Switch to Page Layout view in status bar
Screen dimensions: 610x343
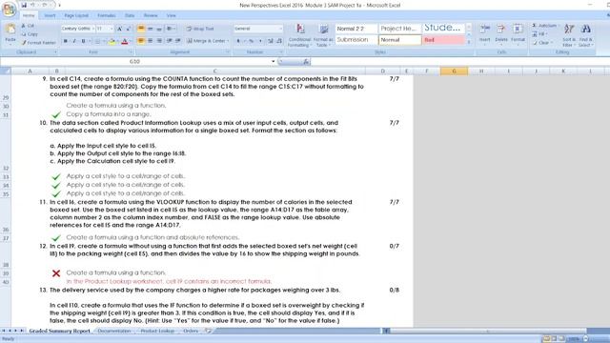pyautogui.click(x=554, y=339)
